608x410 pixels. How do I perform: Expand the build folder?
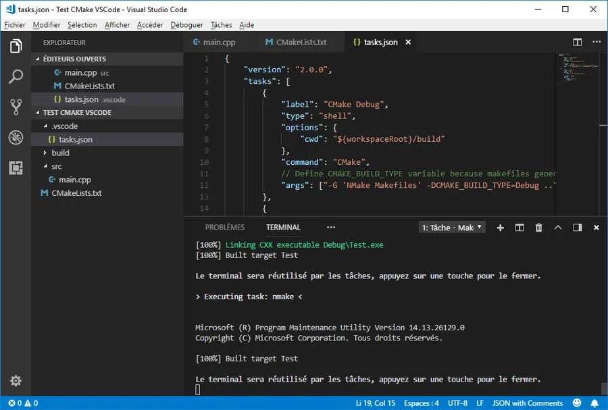tap(107, 153)
